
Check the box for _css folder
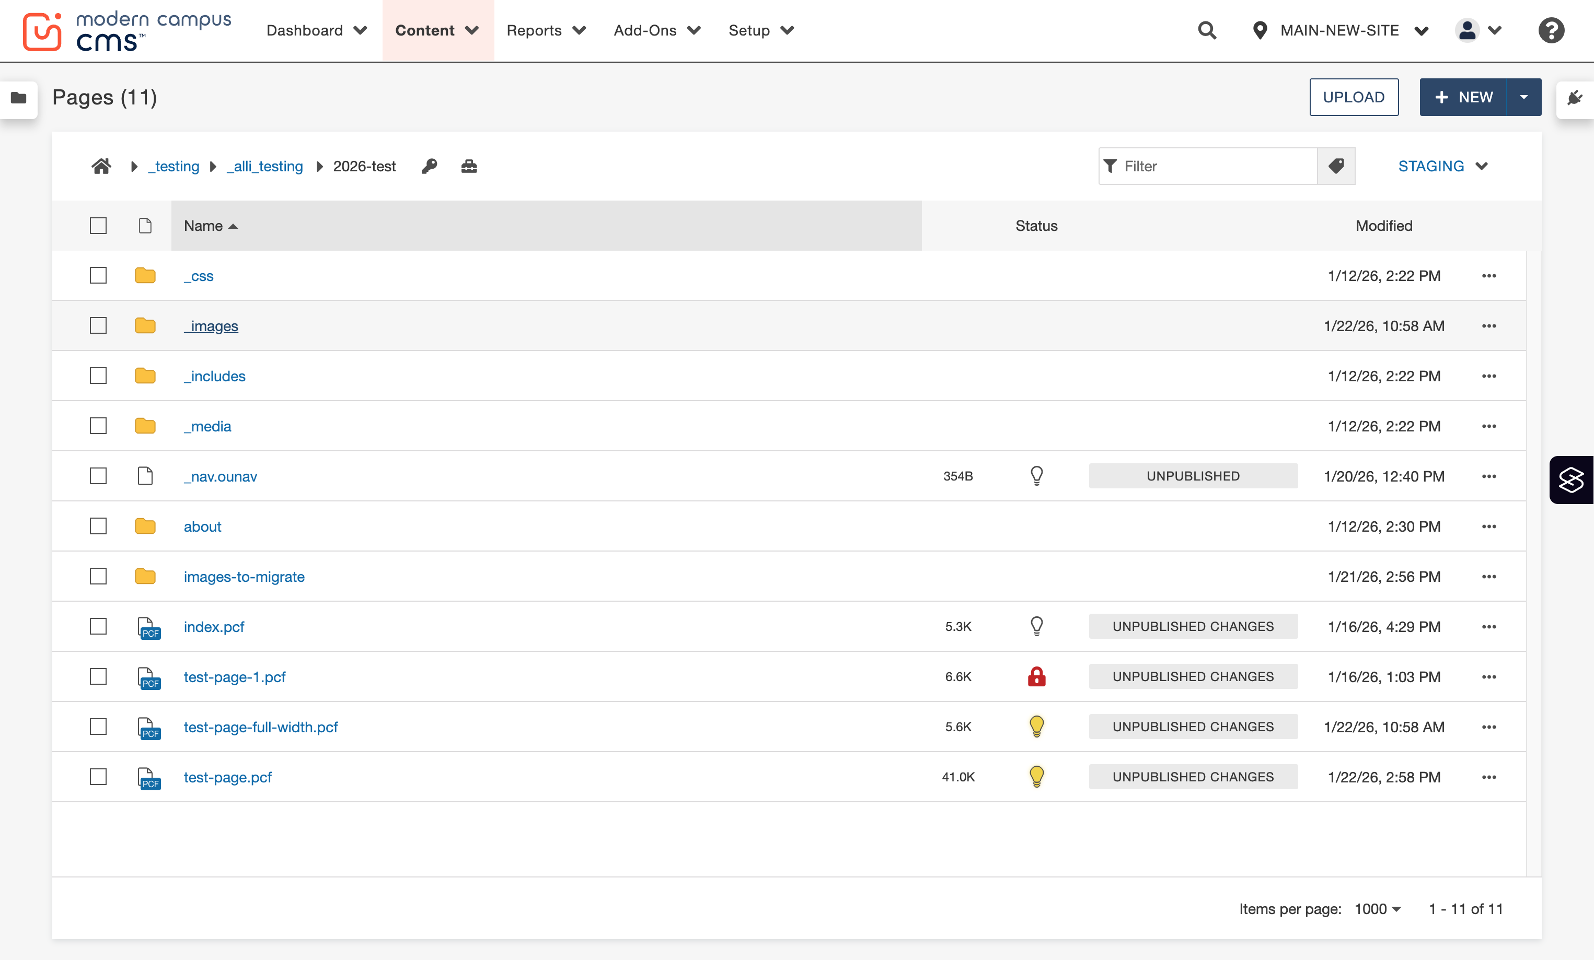tap(98, 275)
